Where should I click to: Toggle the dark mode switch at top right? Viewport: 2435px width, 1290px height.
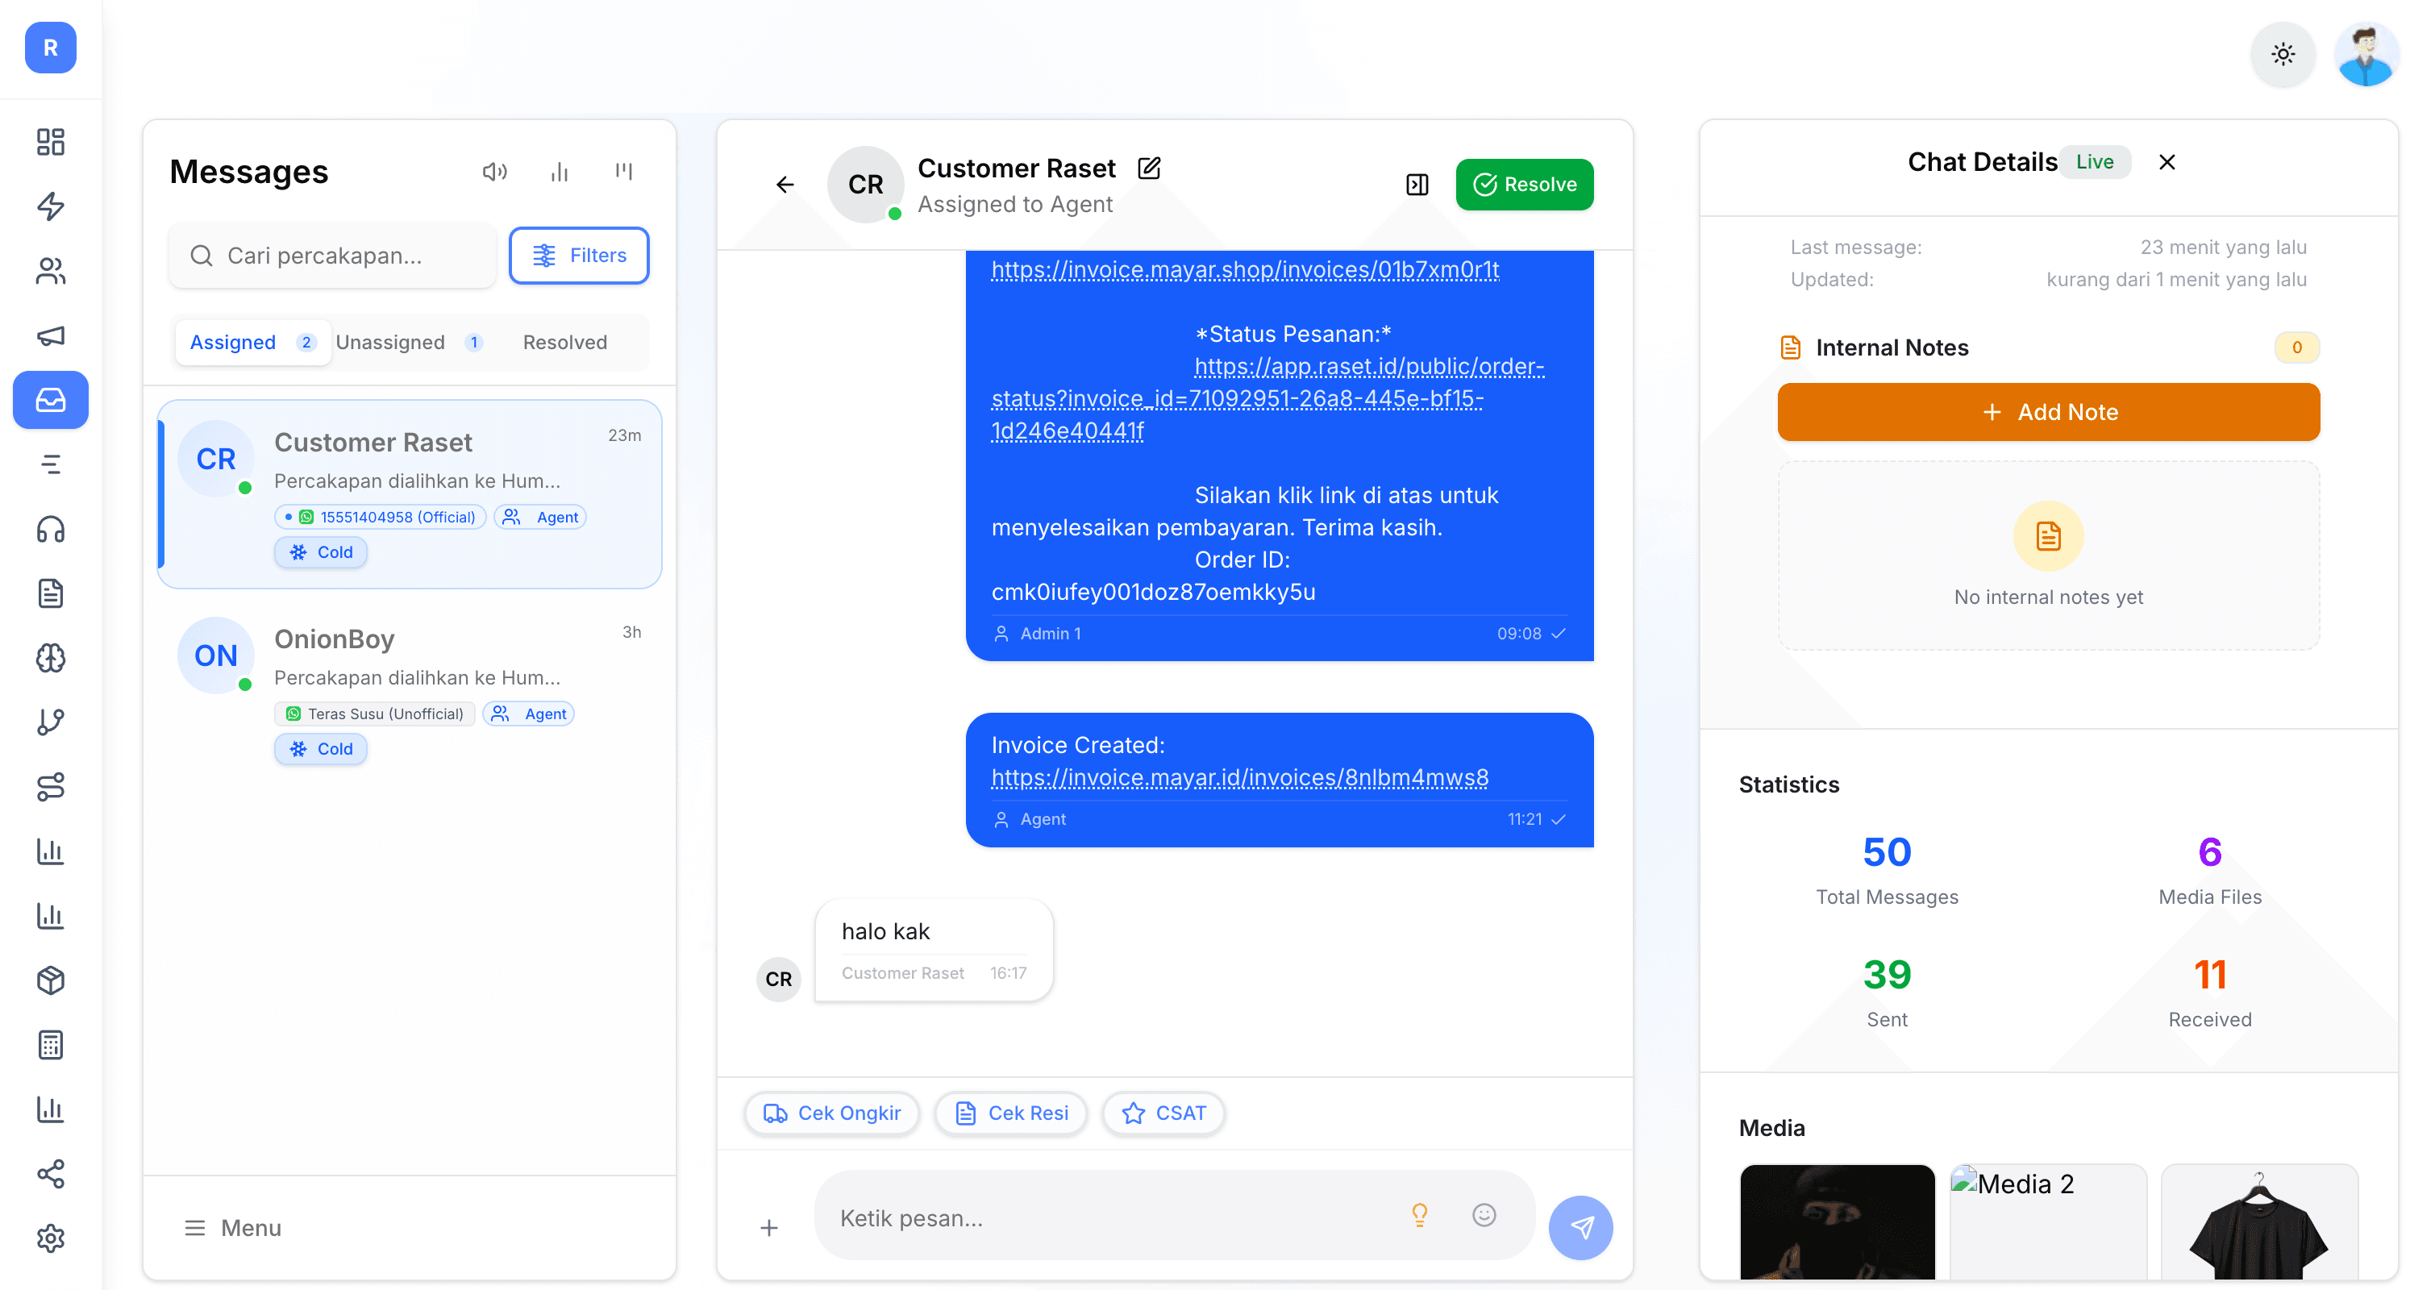coord(2283,55)
